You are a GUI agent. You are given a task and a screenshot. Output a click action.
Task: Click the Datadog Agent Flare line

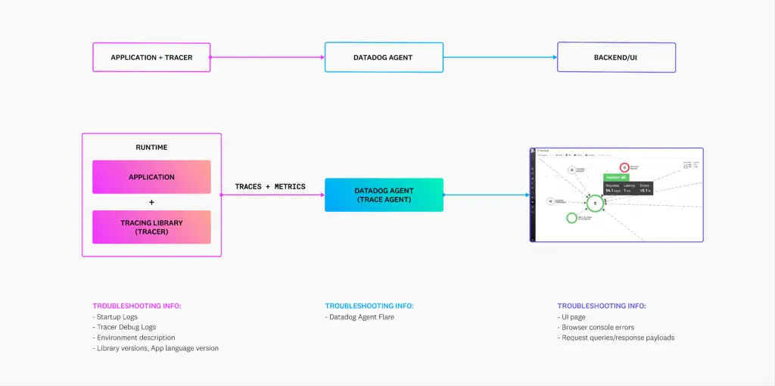[359, 317]
